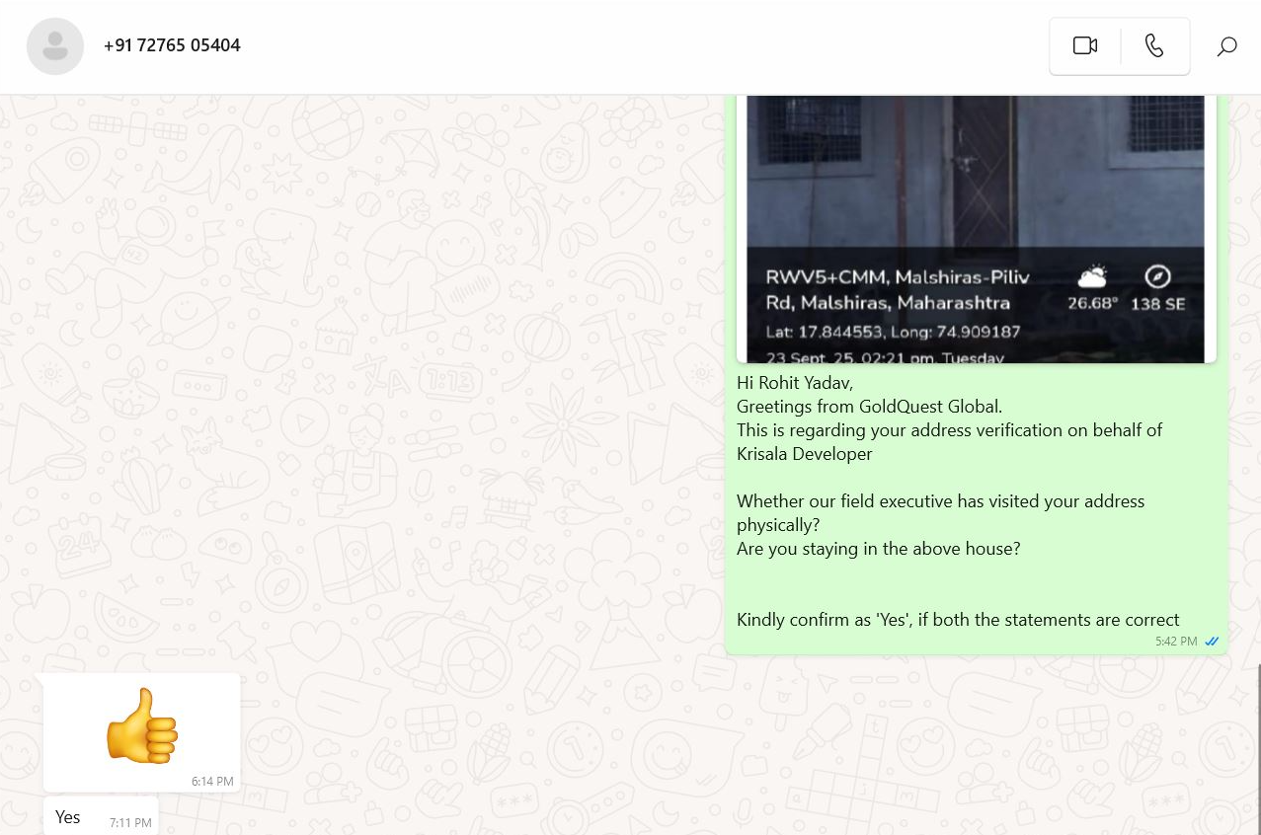Image resolution: width=1261 pixels, height=835 pixels.
Task: Open search in this chat
Action: pos(1226,46)
